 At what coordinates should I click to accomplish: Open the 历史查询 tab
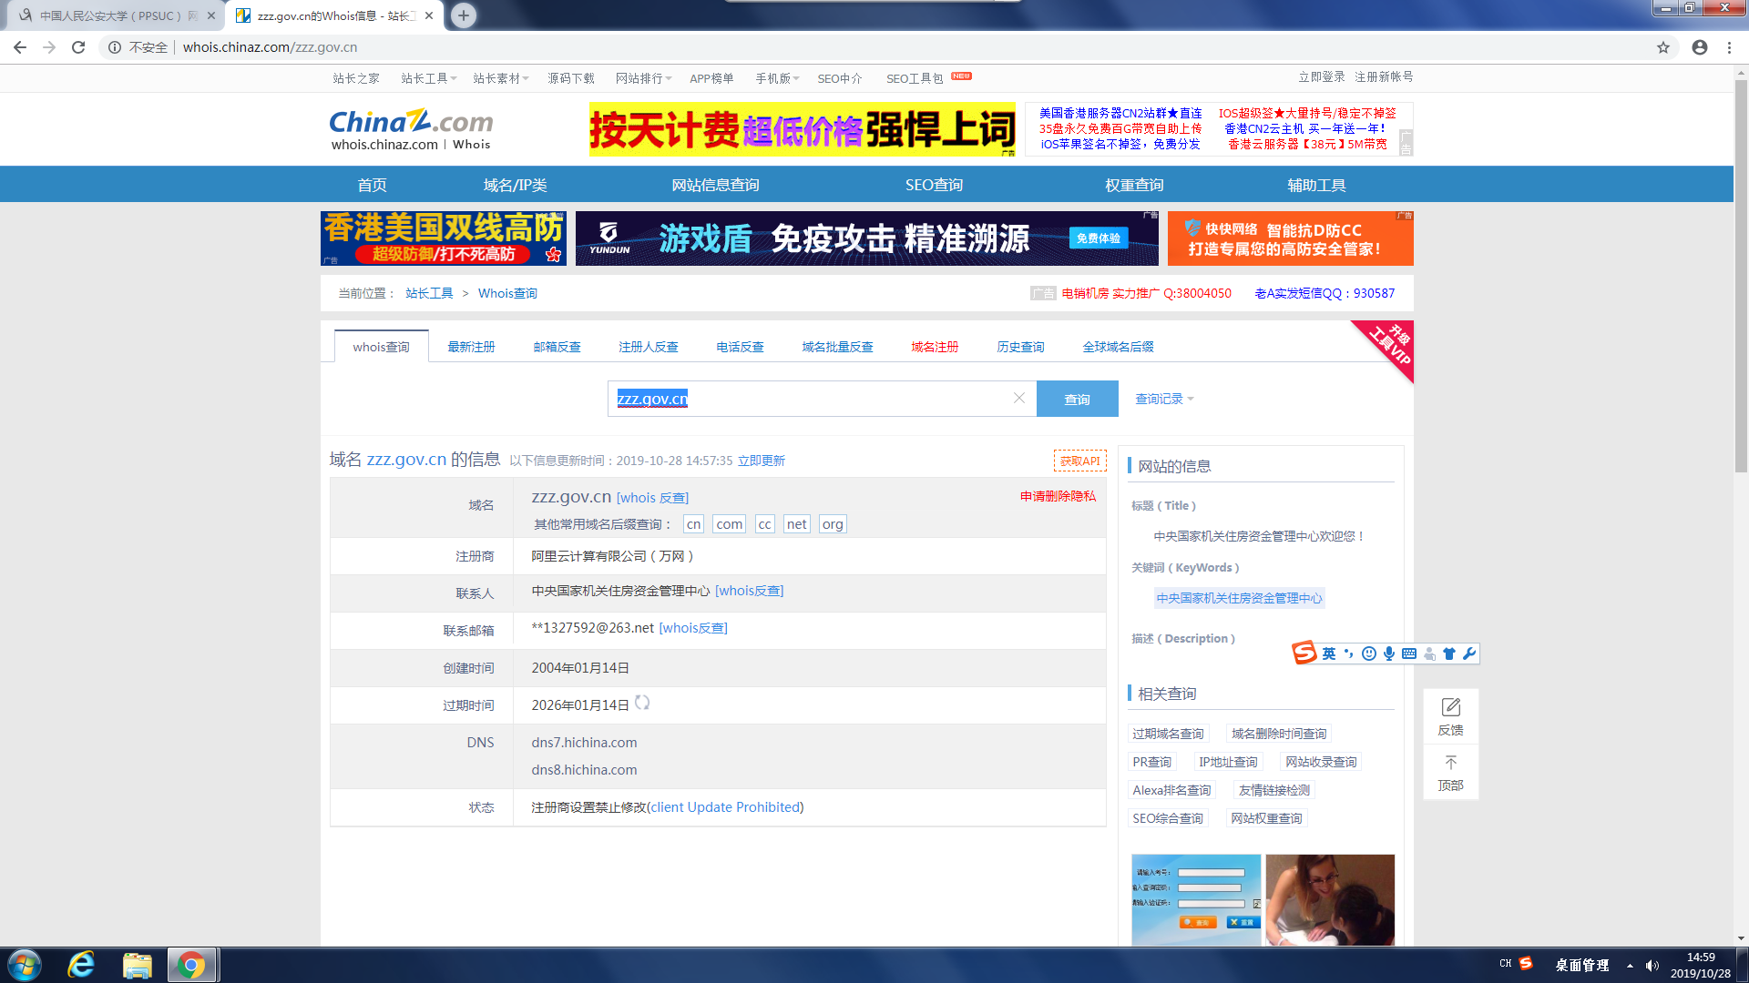(x=1020, y=347)
